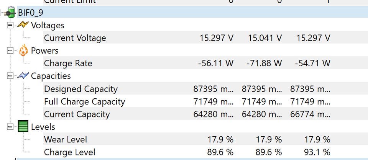The height and width of the screenshot is (160, 368).
Task: Select the Designed Capacity row
Action: pos(80,89)
